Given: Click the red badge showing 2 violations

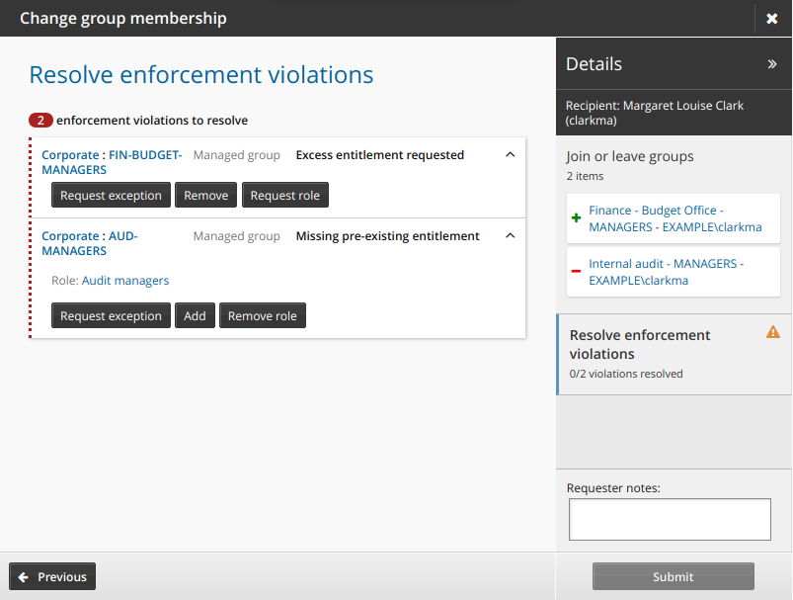Looking at the screenshot, I should 40,121.
